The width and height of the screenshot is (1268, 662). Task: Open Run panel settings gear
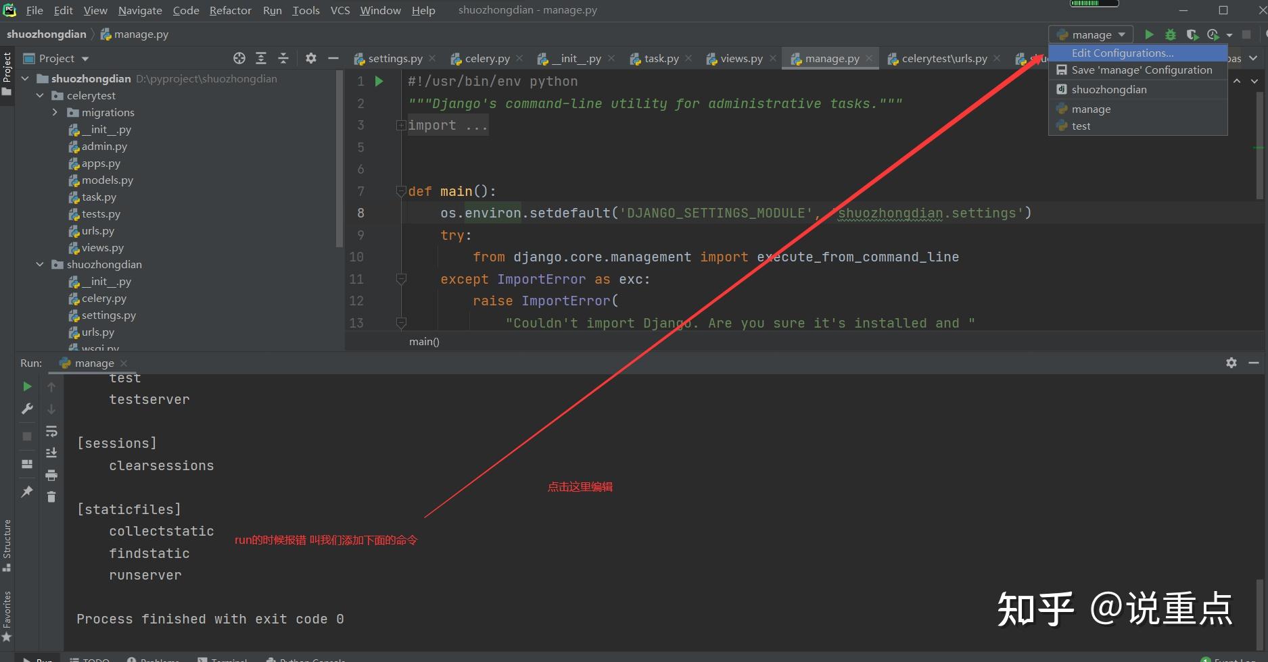[1231, 363]
